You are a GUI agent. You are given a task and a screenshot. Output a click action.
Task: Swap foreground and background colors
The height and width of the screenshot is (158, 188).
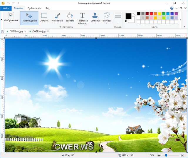[134, 14]
